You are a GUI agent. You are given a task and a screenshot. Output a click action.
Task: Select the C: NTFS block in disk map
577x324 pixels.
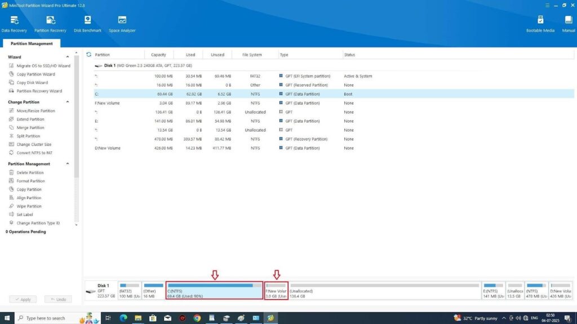(214, 291)
